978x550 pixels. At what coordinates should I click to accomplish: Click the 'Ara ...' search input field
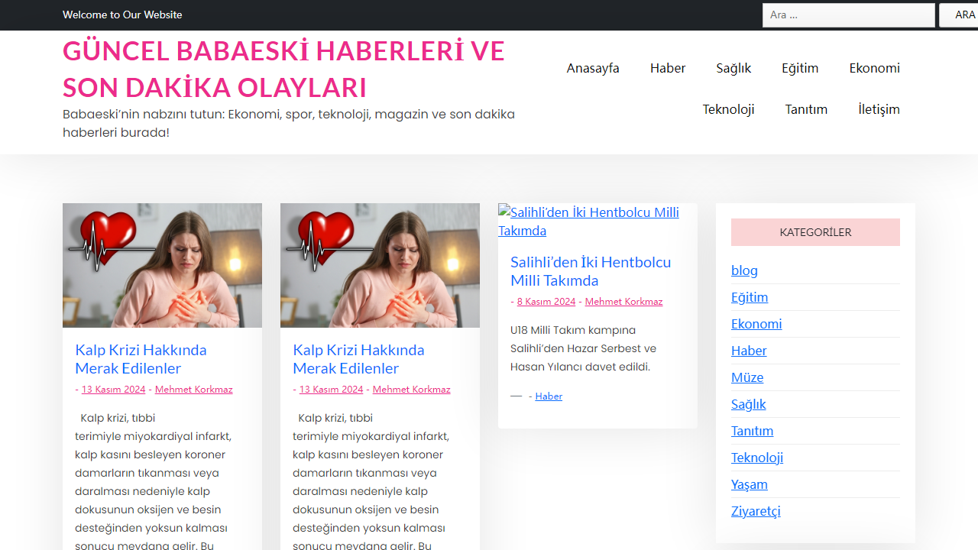(x=848, y=15)
